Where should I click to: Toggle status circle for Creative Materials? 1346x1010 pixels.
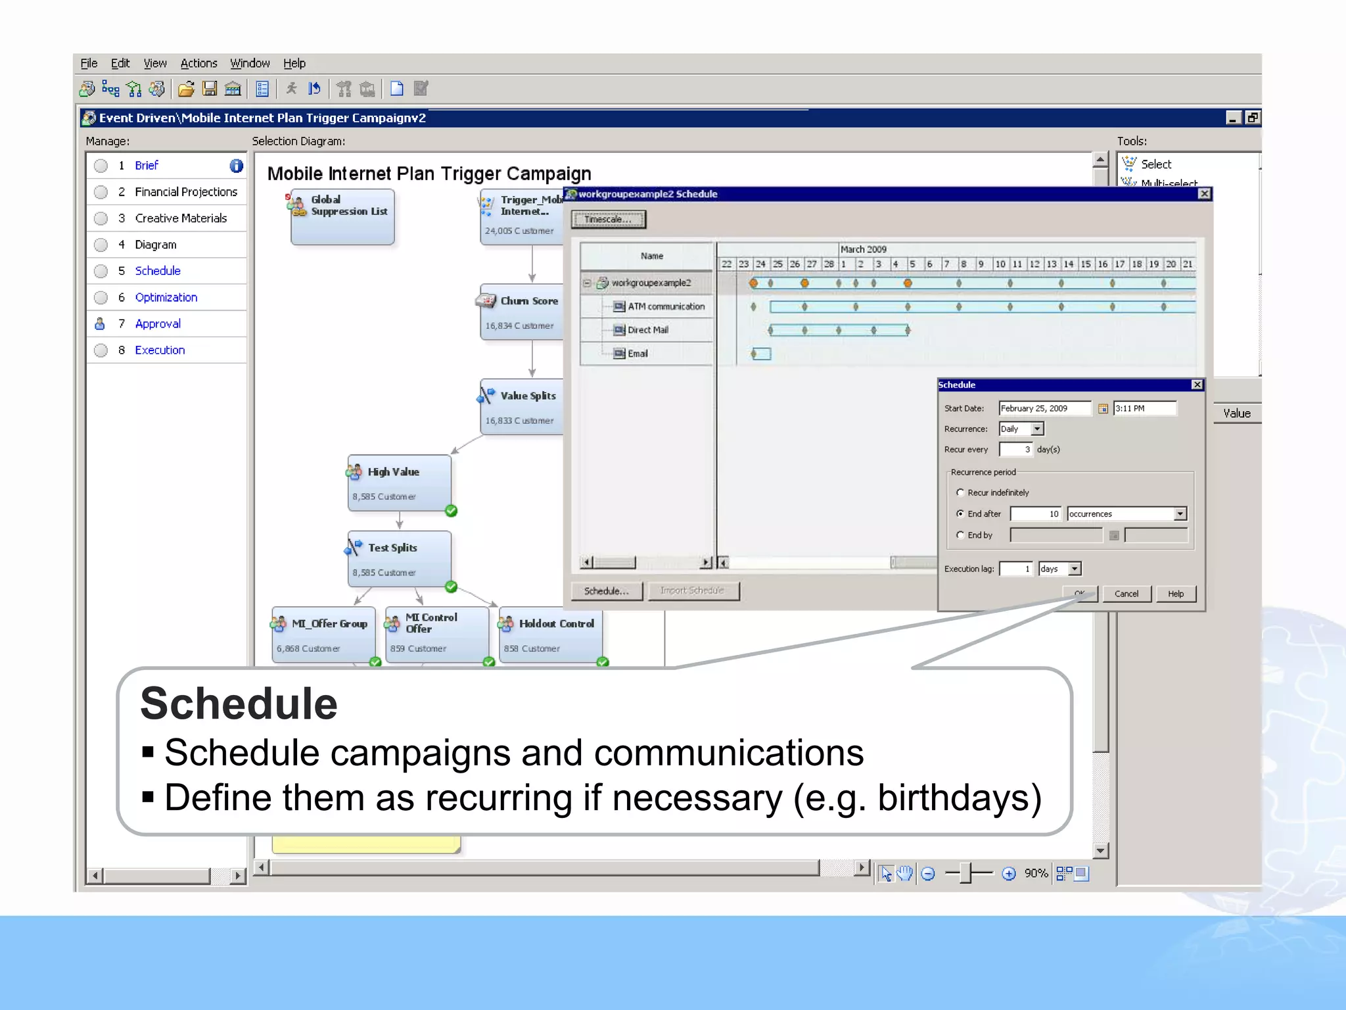coord(101,218)
